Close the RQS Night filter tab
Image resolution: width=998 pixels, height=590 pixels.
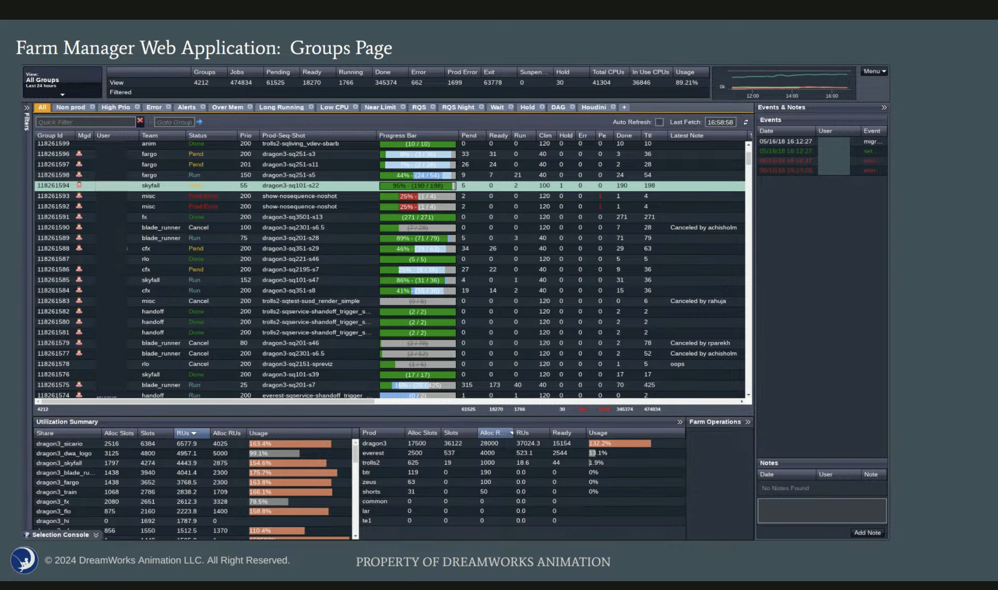pos(481,107)
